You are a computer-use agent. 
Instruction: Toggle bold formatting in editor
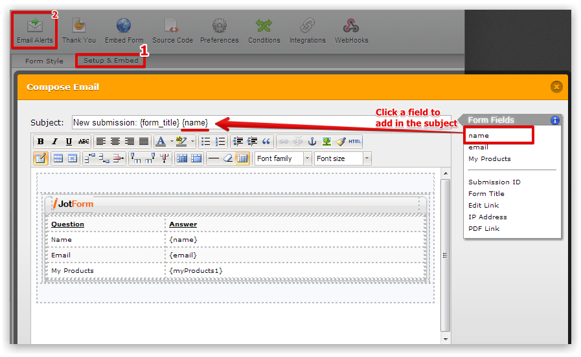pyautogui.click(x=40, y=142)
